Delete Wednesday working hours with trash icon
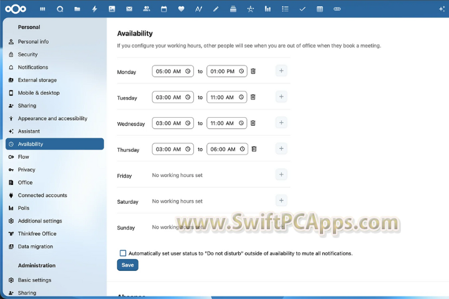This screenshot has height=299, width=449. coord(253,123)
